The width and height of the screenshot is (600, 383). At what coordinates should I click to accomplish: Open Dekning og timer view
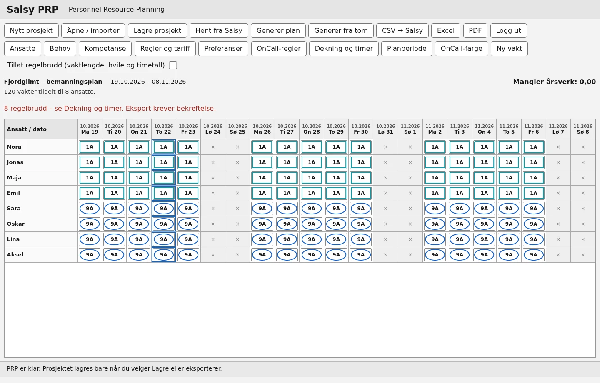pos(344,49)
